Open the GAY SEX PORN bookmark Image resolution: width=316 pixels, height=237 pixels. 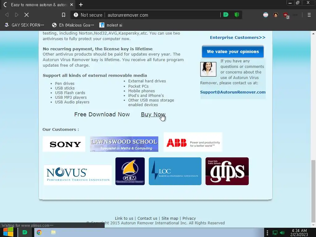click(x=24, y=25)
